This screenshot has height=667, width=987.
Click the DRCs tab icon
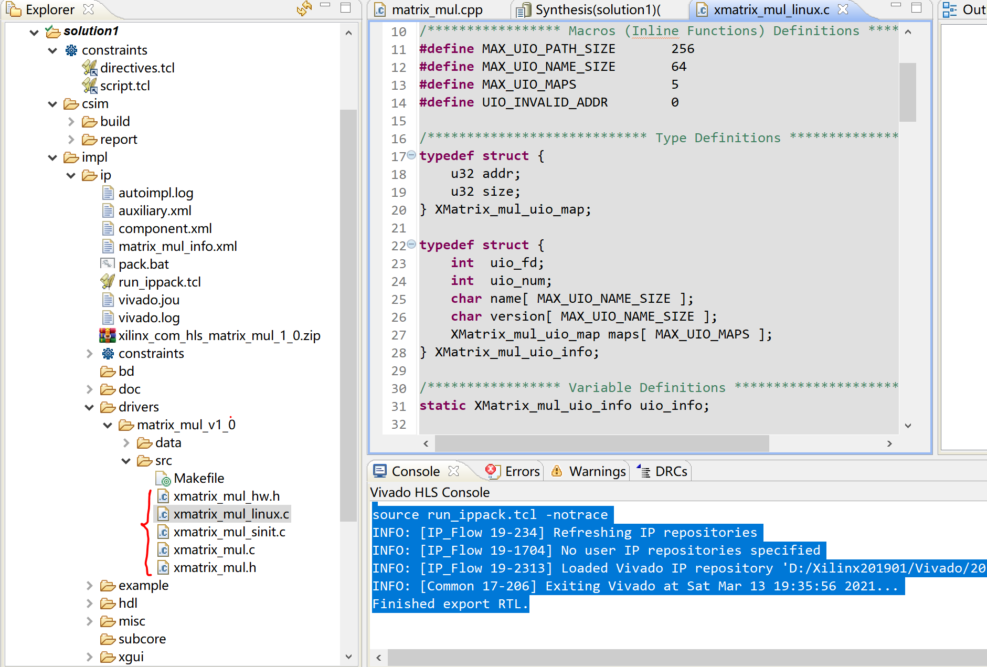click(x=643, y=471)
